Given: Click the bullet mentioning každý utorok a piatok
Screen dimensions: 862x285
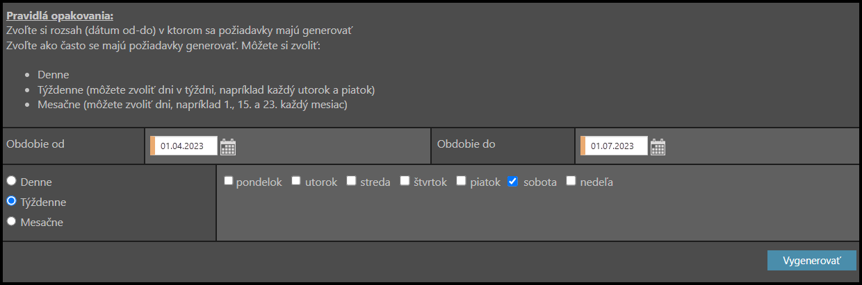Looking at the screenshot, I should coord(206,90).
